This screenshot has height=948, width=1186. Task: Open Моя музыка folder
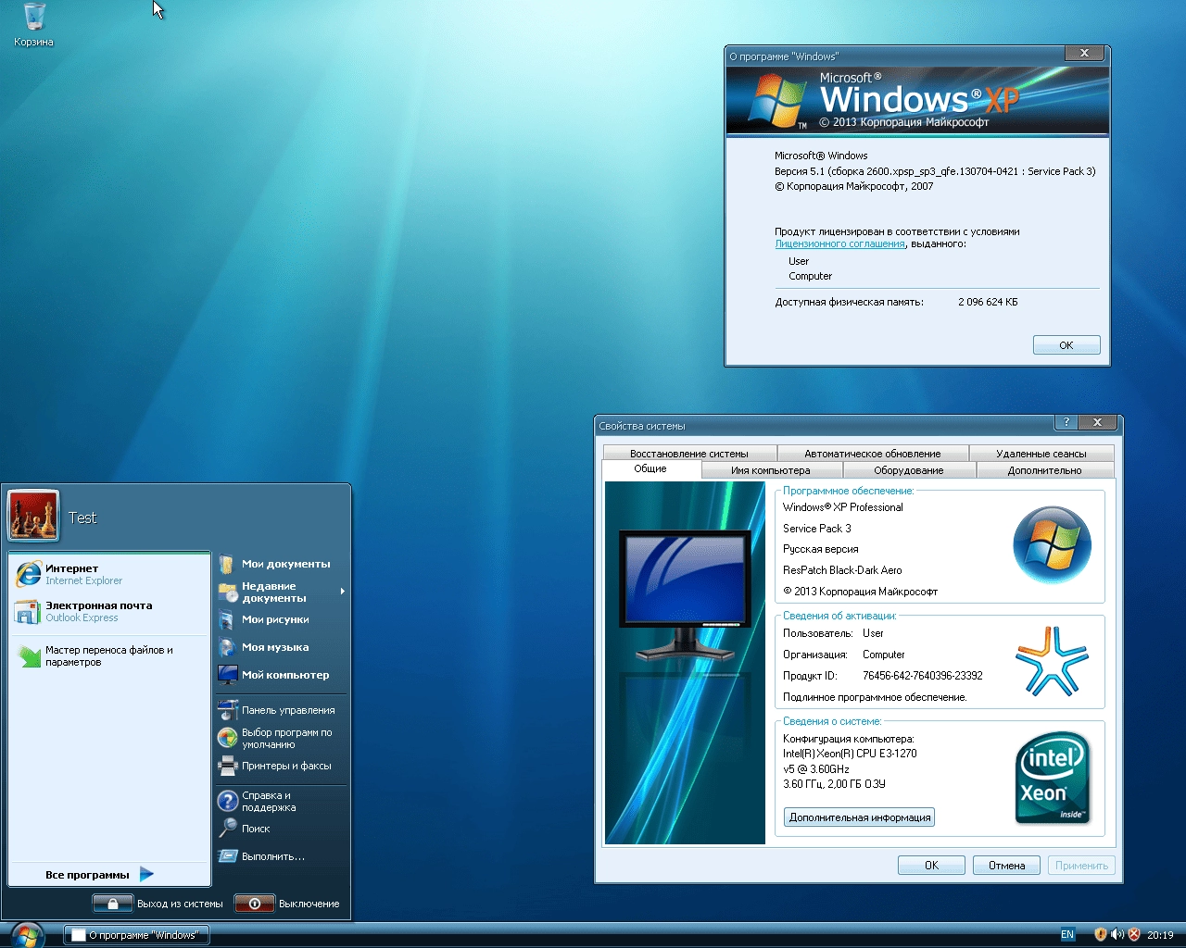point(275,647)
